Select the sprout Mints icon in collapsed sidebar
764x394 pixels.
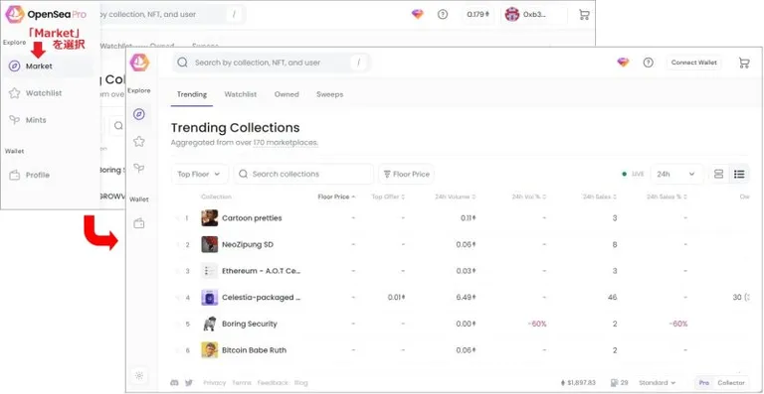(x=139, y=168)
